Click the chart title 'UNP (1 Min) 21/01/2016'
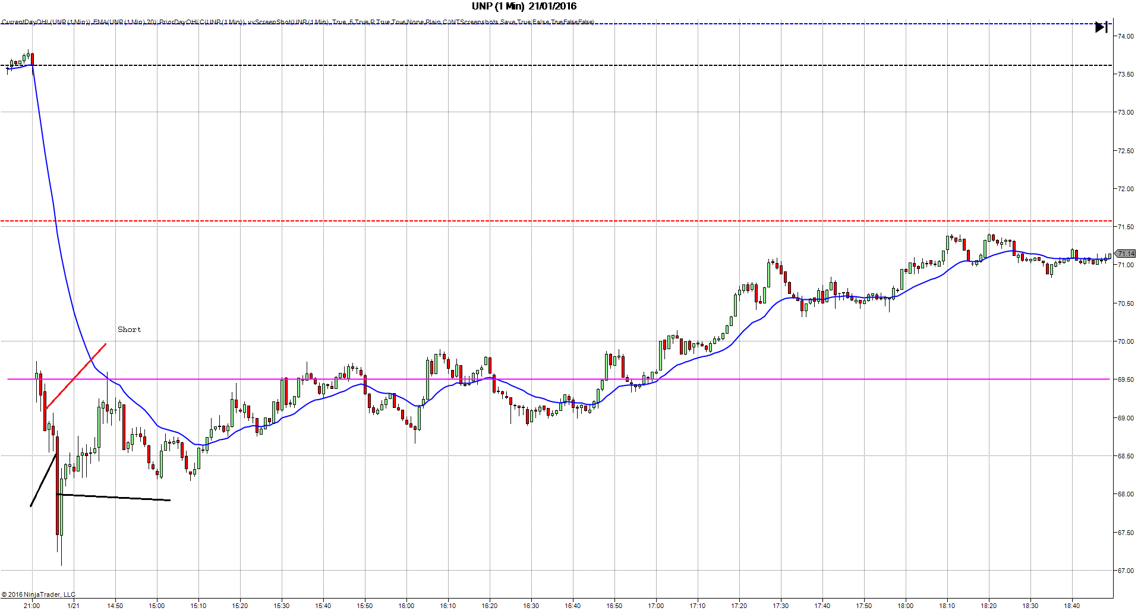Image resolution: width=1141 pixels, height=614 pixels. 524,7
